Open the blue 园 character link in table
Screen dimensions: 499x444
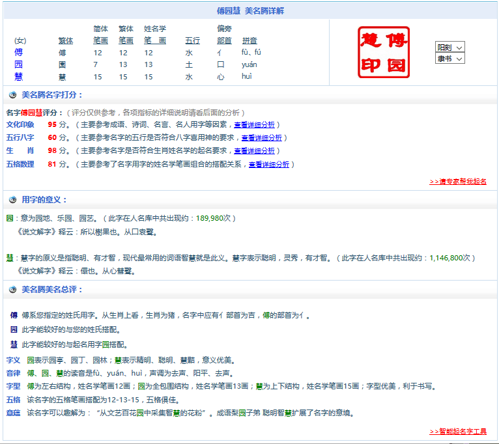tap(18, 64)
